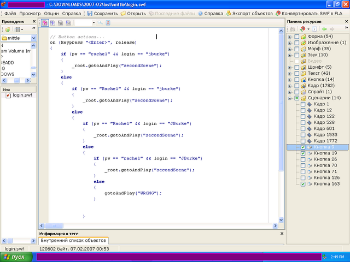Expand the Форма tree node

290,37
